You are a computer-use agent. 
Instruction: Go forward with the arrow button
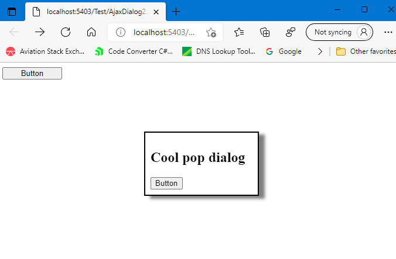click(x=40, y=32)
